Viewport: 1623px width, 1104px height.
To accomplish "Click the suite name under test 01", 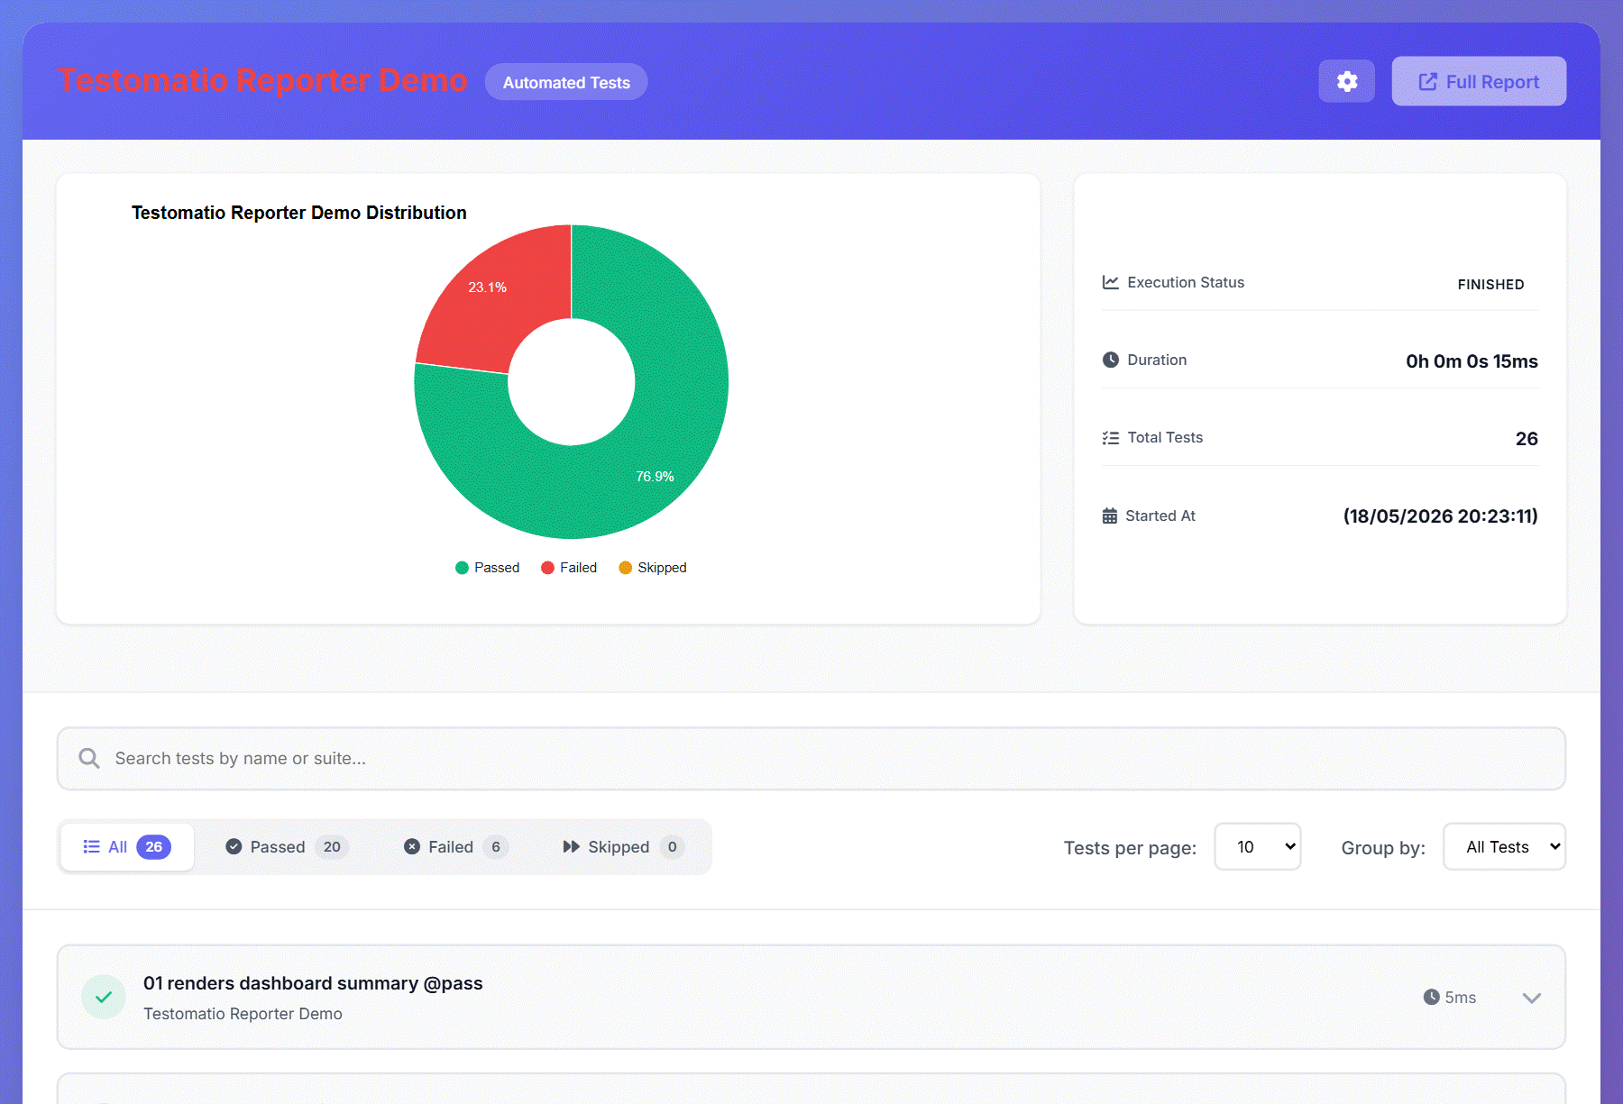I will 243,1014.
